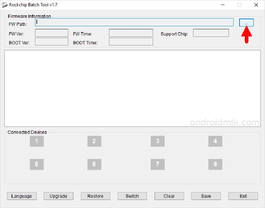
Task: Minimize the Rockchip Batch Tool window
Action: [223, 5]
